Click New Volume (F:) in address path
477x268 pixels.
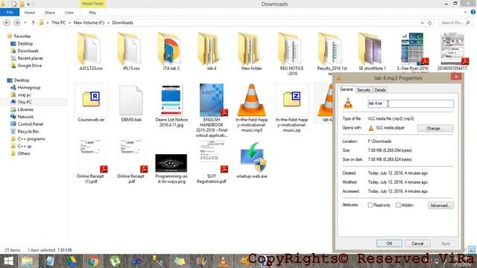89,22
